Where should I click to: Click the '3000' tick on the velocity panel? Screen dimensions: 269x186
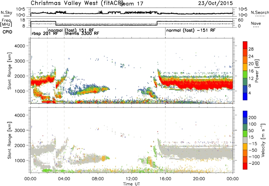click(x=20, y=130)
